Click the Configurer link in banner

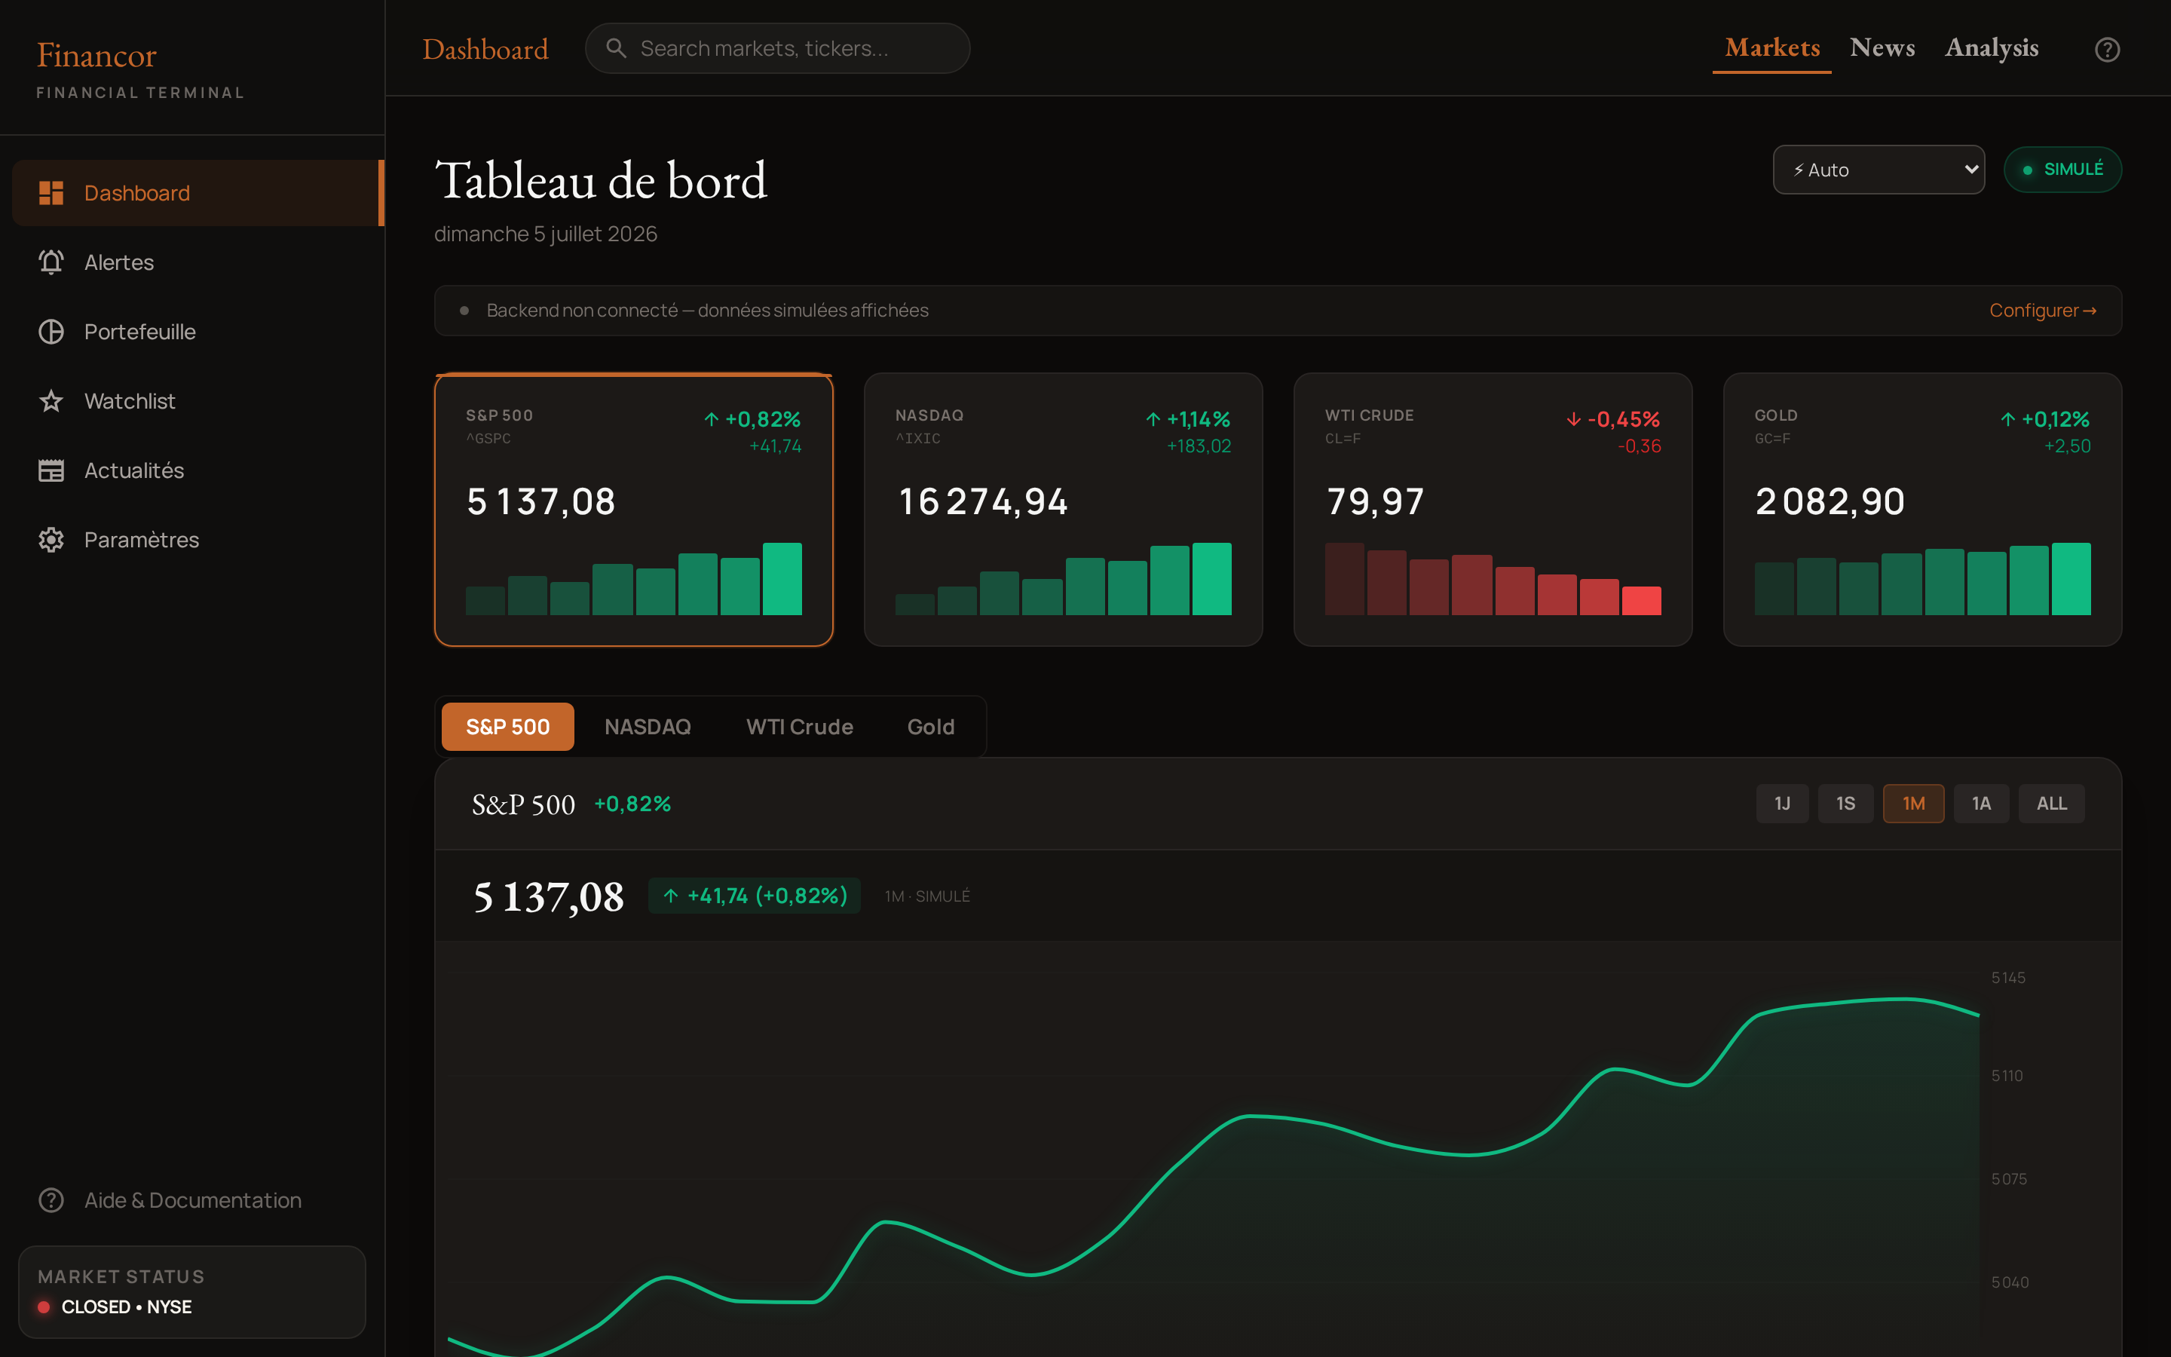pos(2043,311)
